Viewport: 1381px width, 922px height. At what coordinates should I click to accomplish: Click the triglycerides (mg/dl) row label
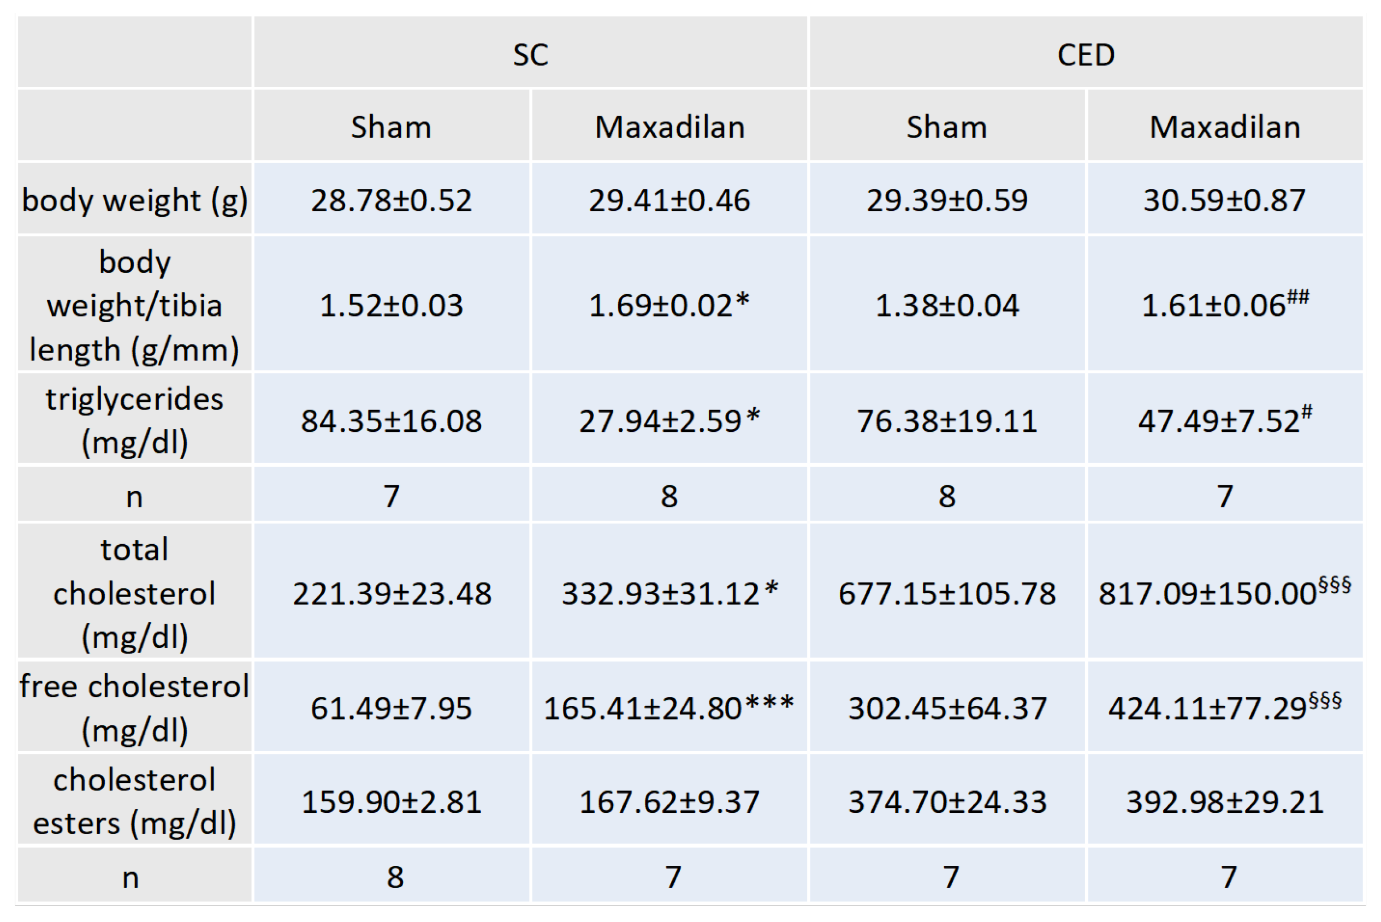(135, 420)
